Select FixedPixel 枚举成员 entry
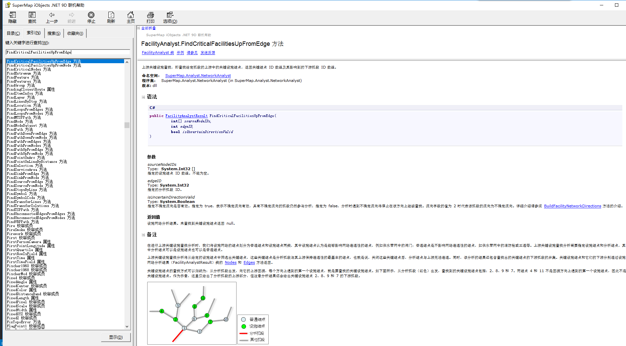The image size is (626, 346). point(26,302)
